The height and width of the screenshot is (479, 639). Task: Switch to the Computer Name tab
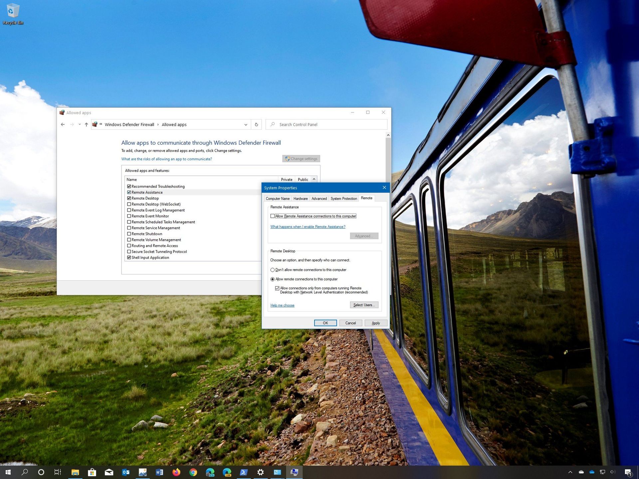(278, 198)
